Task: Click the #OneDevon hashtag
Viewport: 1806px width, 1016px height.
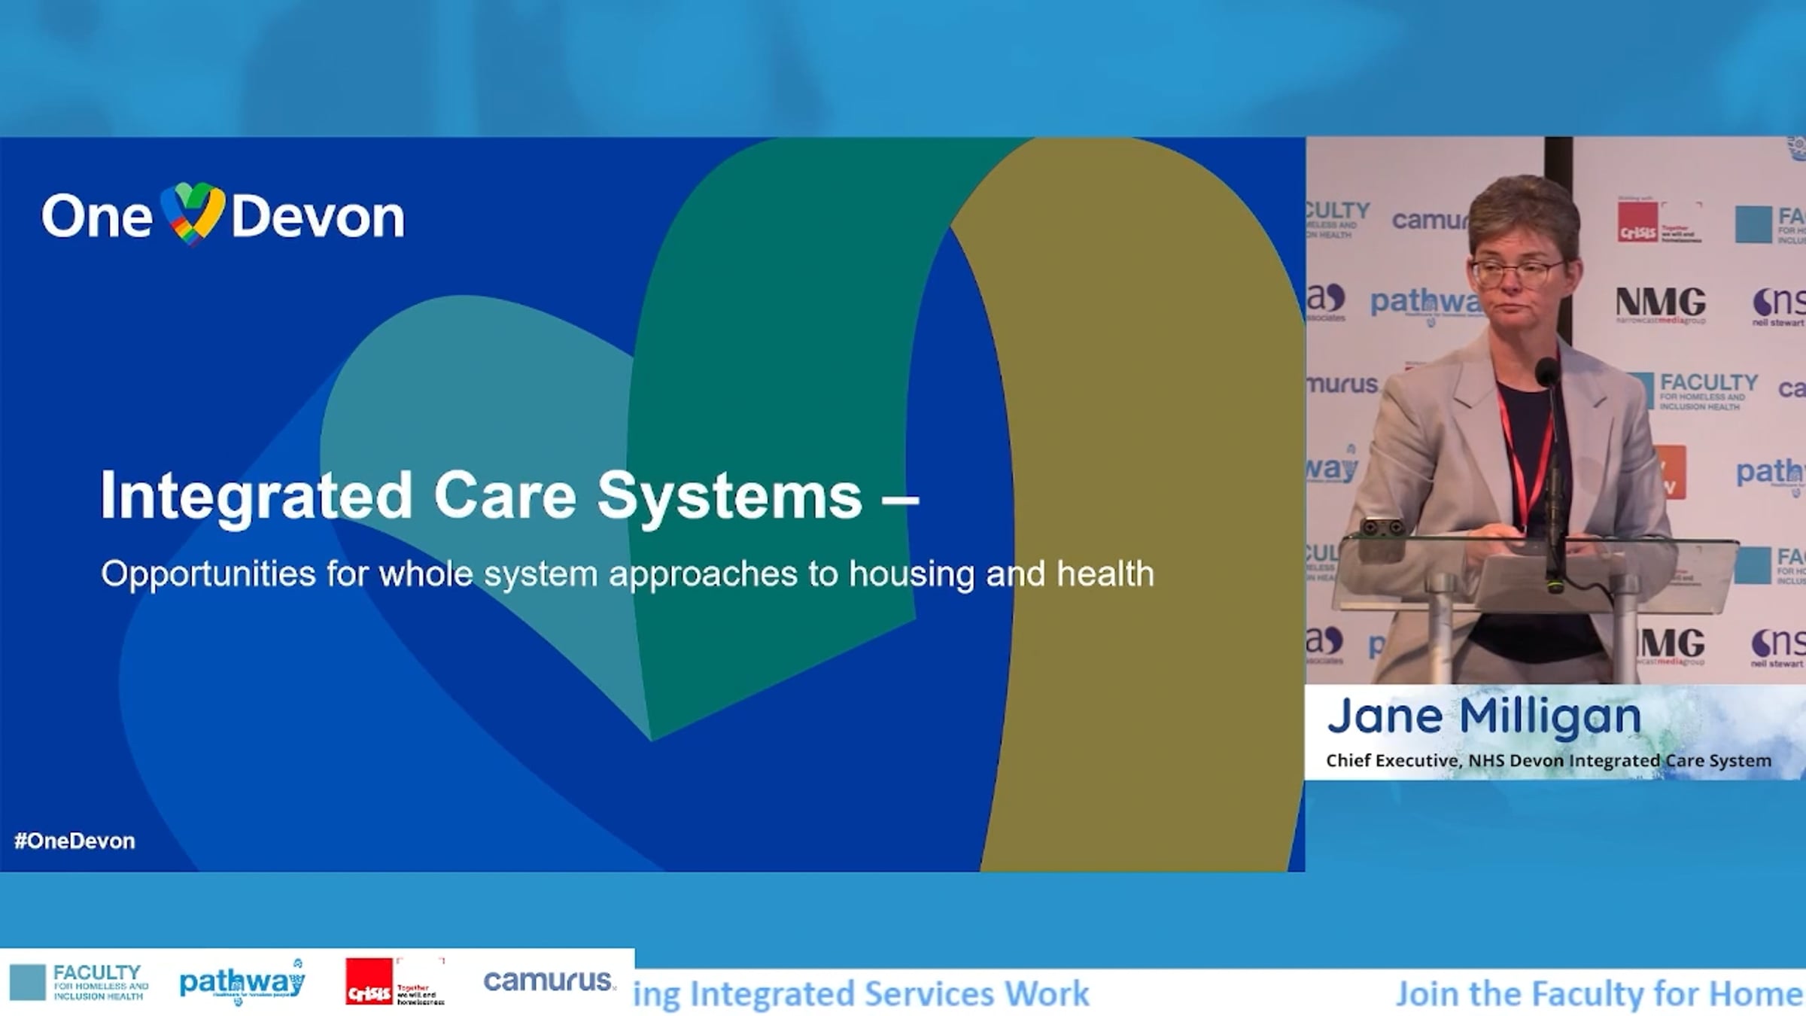Action: pyautogui.click(x=74, y=841)
